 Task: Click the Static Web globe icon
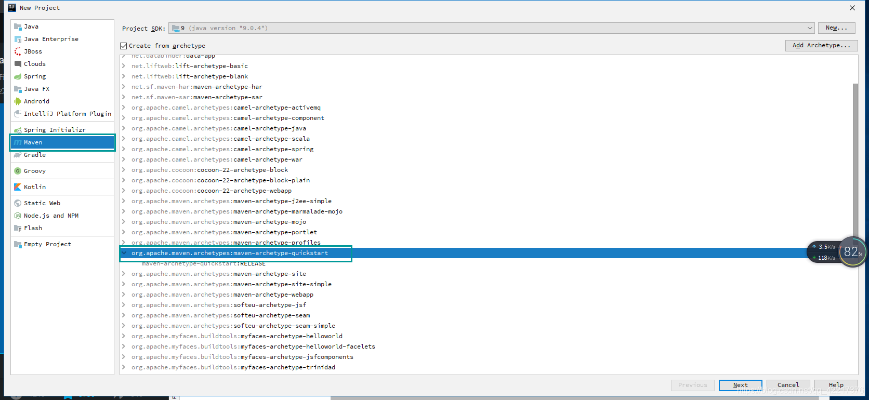18,203
